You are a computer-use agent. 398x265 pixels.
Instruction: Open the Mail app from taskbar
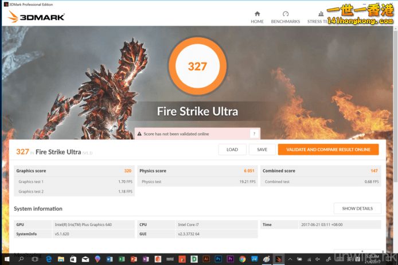pyautogui.click(x=85, y=259)
